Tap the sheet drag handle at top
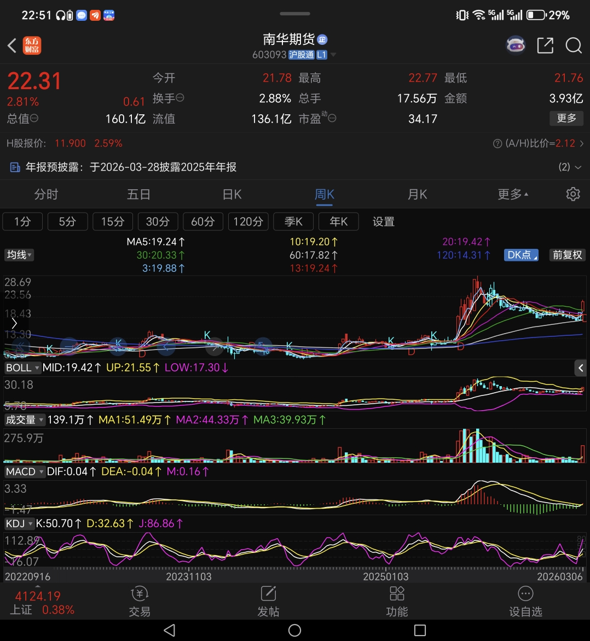590x641 pixels. point(294,14)
